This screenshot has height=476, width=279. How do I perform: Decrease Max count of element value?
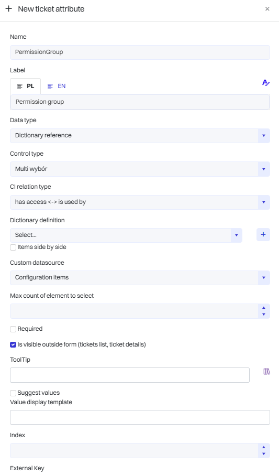[x=263, y=315]
